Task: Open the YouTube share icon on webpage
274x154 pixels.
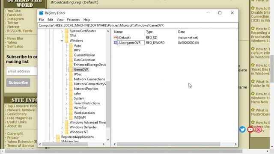Action: coord(250,130)
